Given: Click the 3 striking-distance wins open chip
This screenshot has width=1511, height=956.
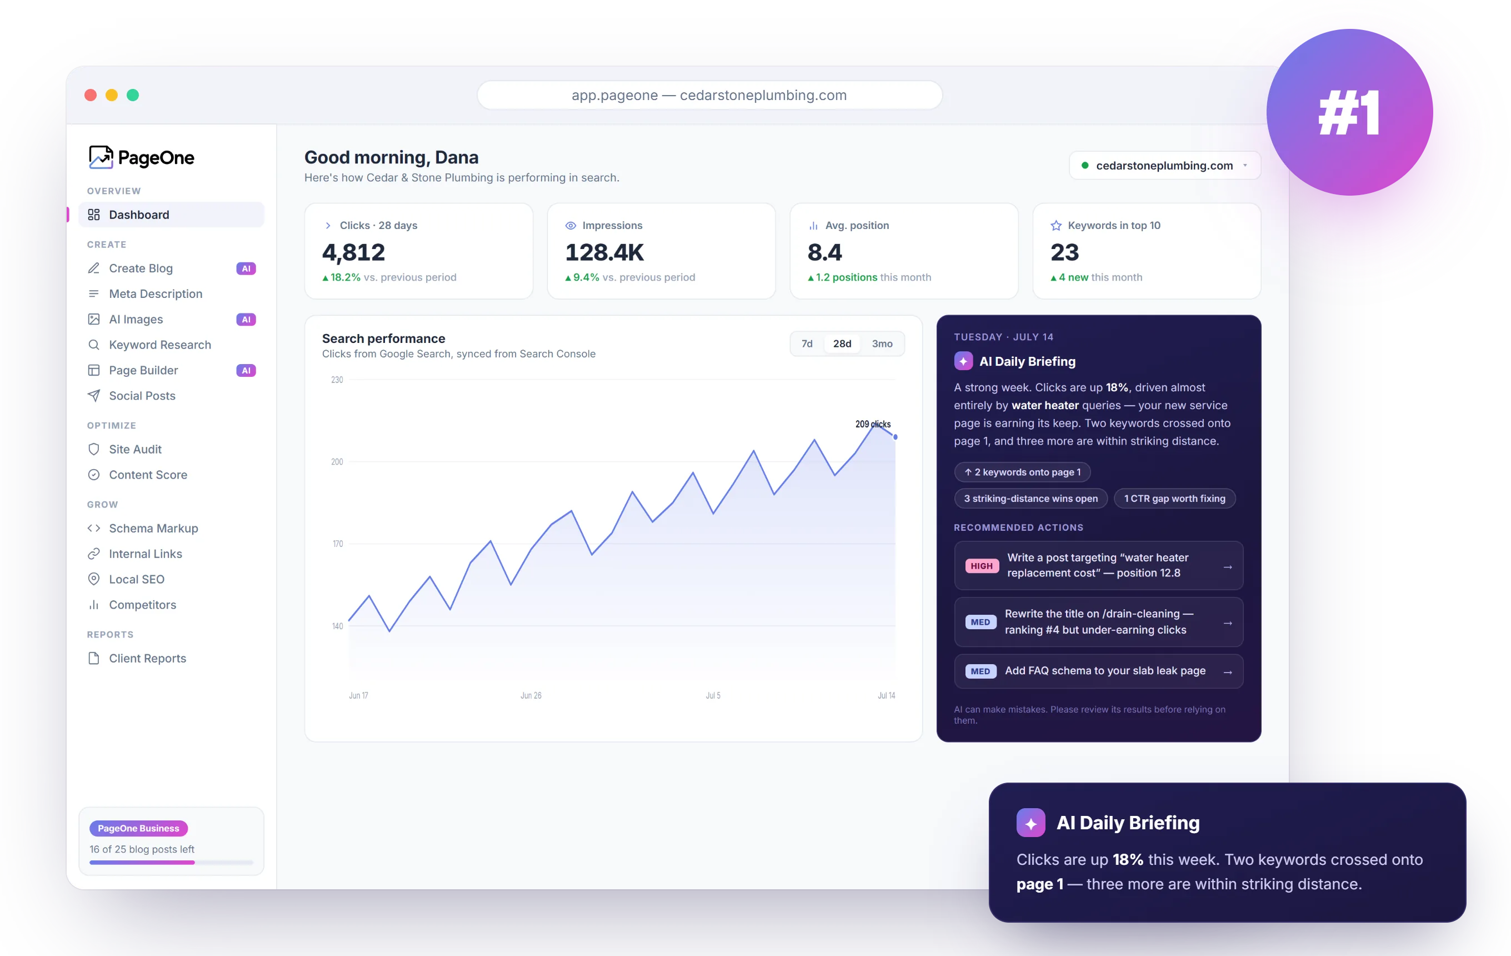Looking at the screenshot, I should point(1030,499).
